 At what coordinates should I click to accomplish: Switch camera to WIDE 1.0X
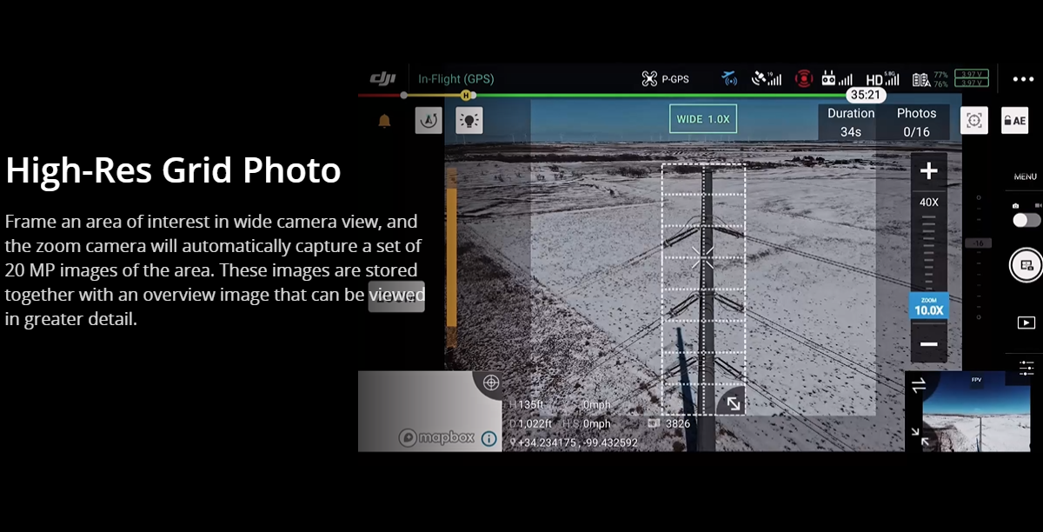click(703, 119)
